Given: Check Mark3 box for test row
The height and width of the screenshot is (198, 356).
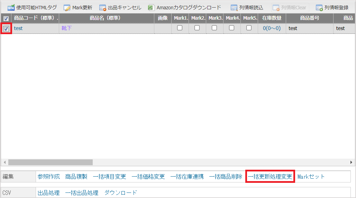Looking at the screenshot, I should tap(214, 28).
